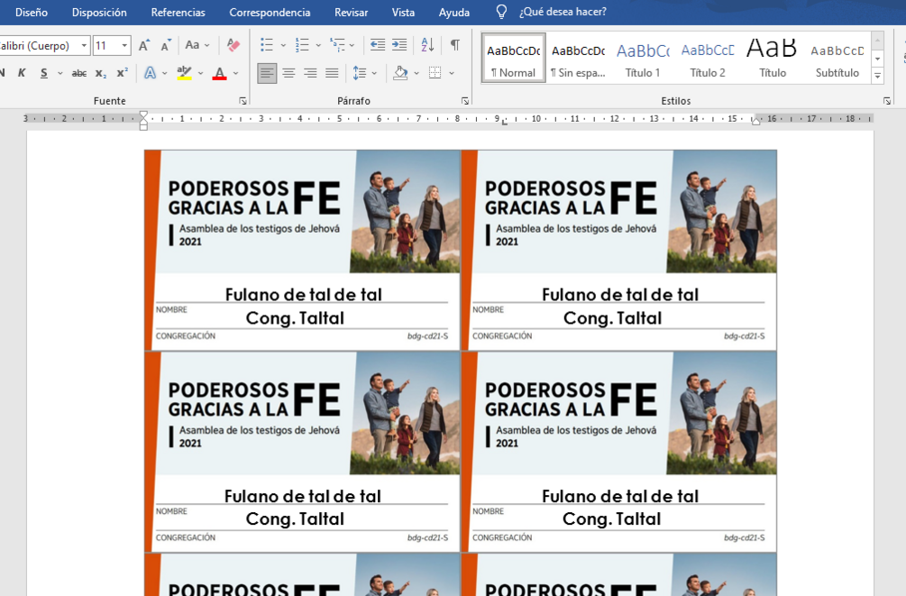Apply paragraph shading with the paint bucket

pyautogui.click(x=400, y=73)
